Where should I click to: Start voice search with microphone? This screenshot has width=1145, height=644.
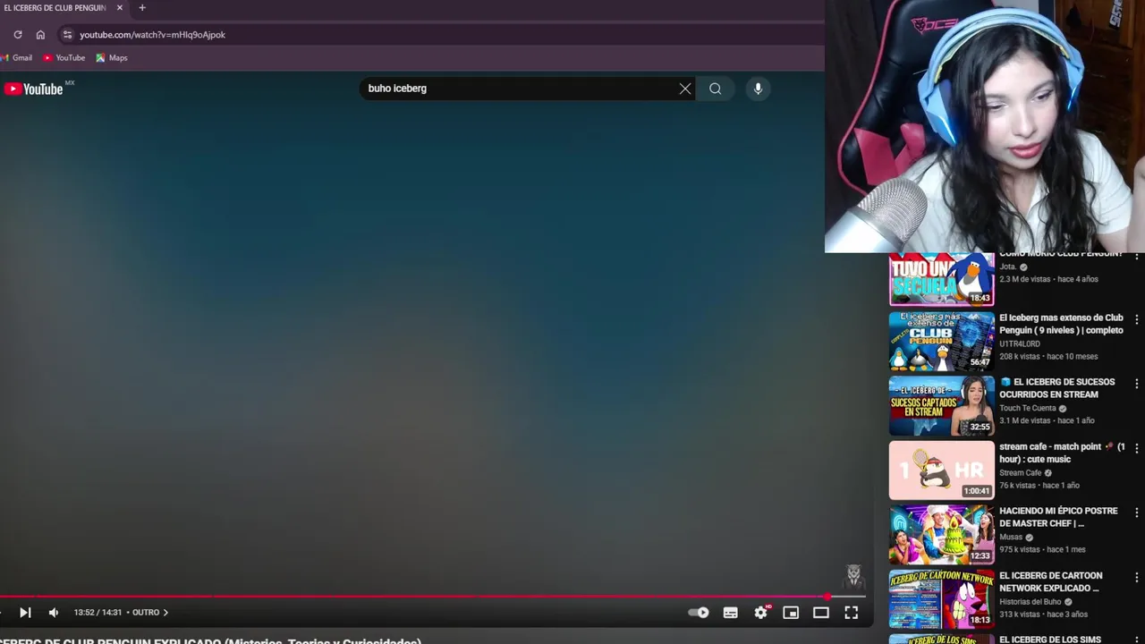pos(758,89)
